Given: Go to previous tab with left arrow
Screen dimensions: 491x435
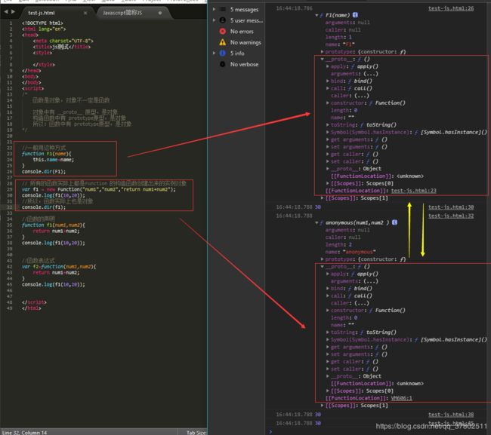Looking at the screenshot, I should pos(6,12).
